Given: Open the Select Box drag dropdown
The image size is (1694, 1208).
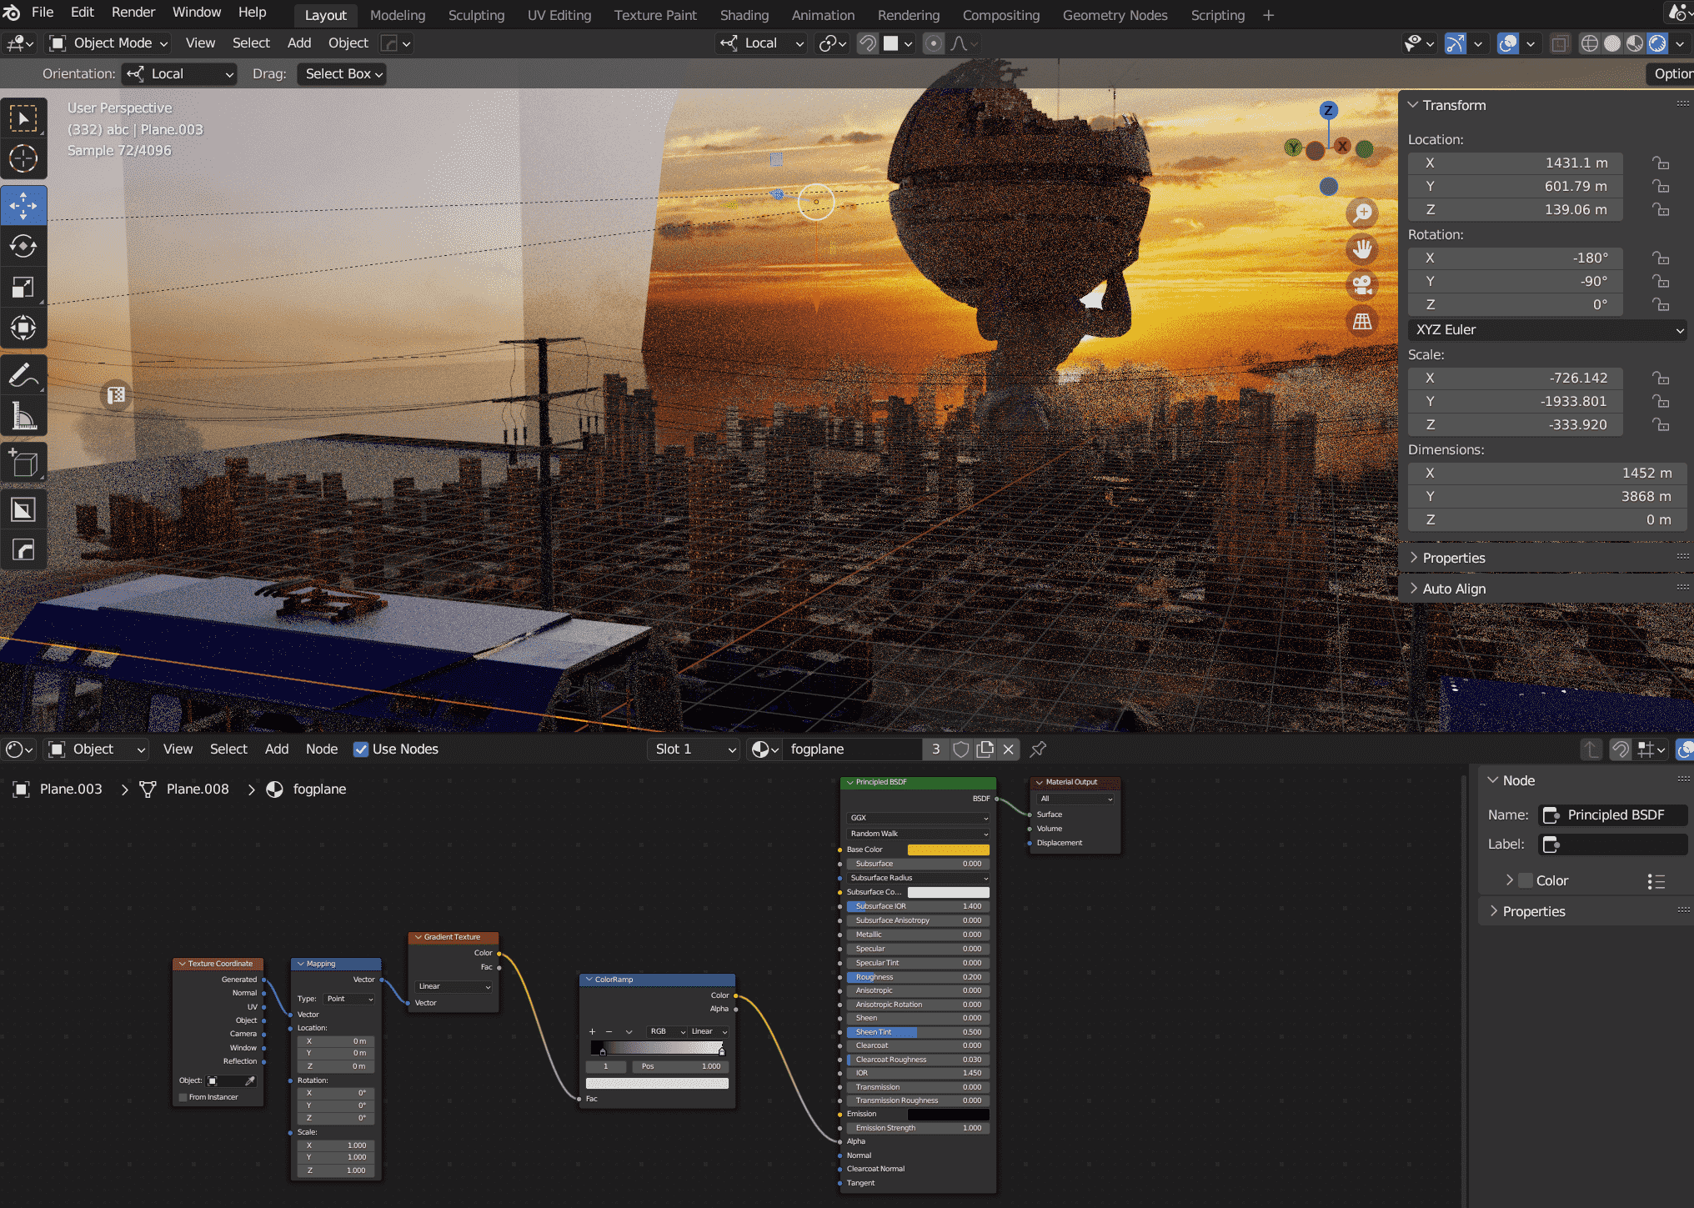Looking at the screenshot, I should pyautogui.click(x=343, y=73).
